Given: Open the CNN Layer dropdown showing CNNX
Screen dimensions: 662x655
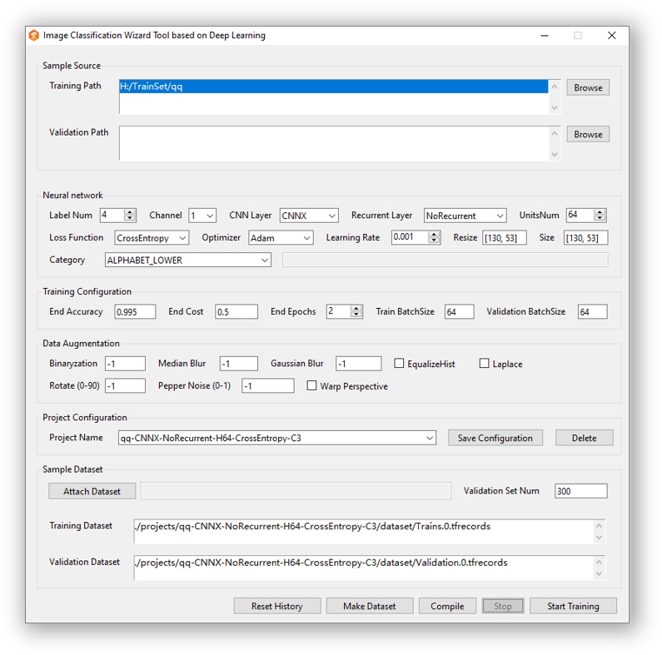Looking at the screenshot, I should (x=309, y=216).
